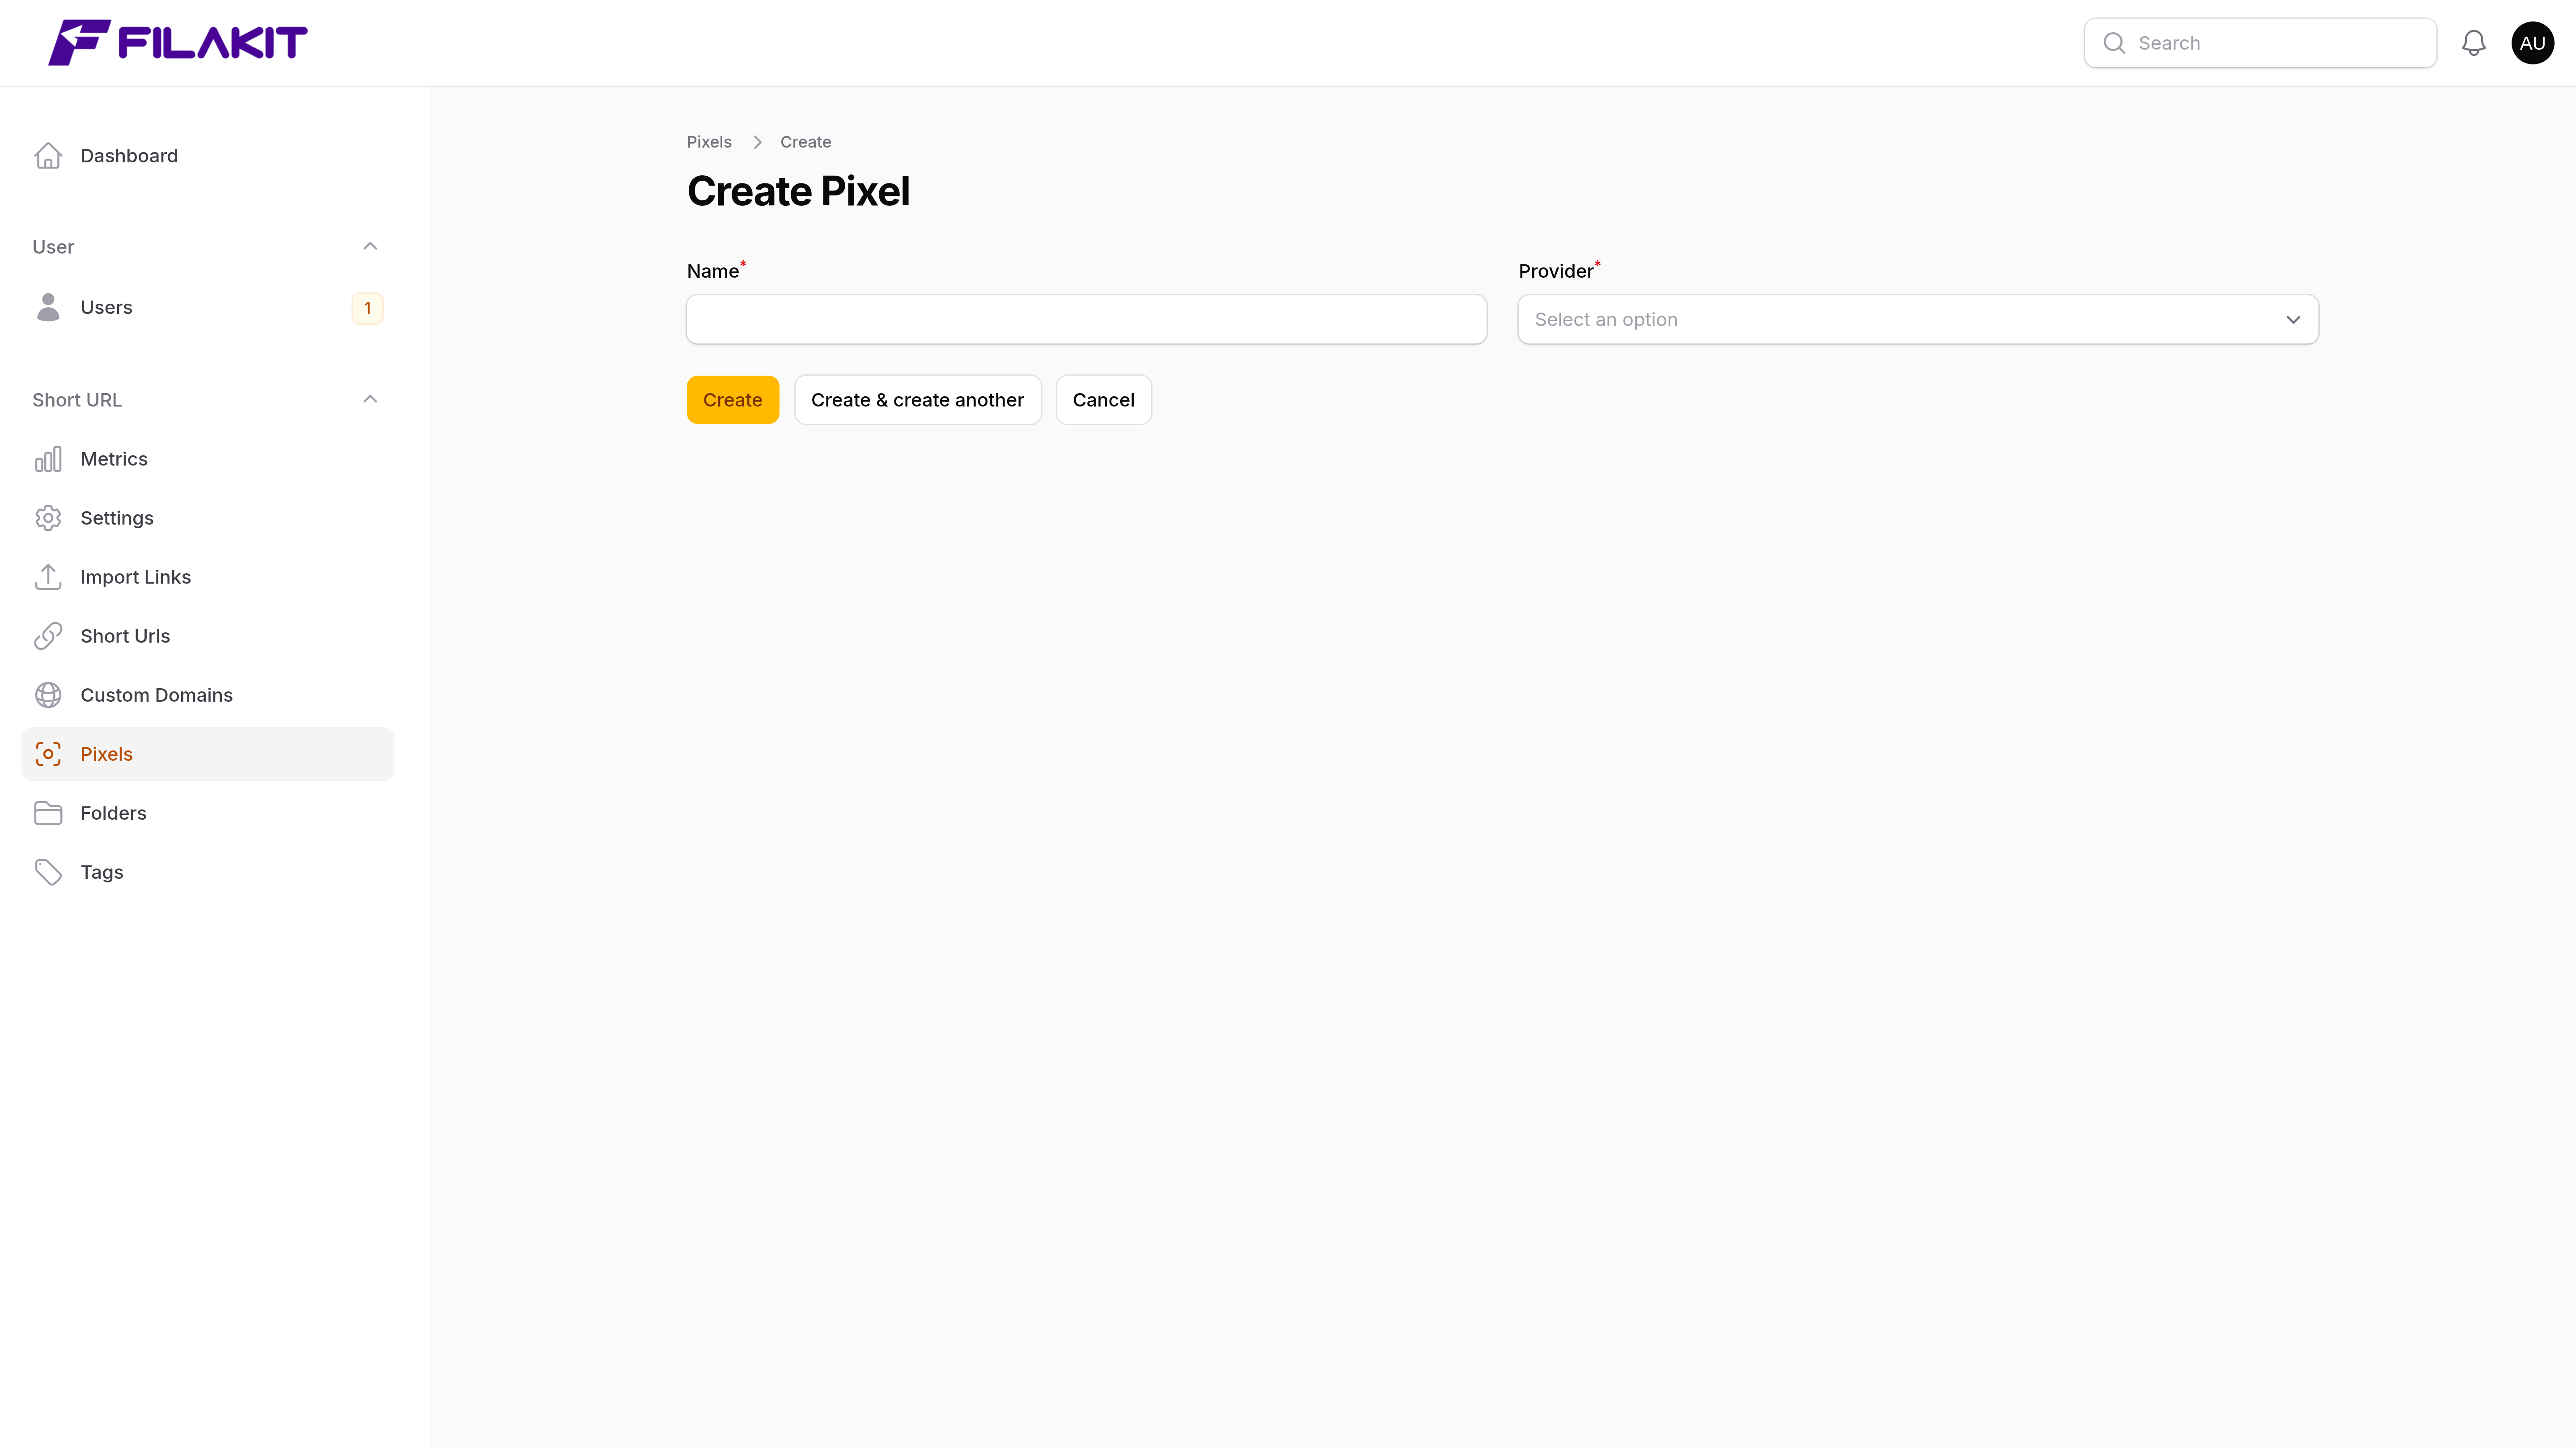Open Metrics in the sidebar

(x=208, y=459)
